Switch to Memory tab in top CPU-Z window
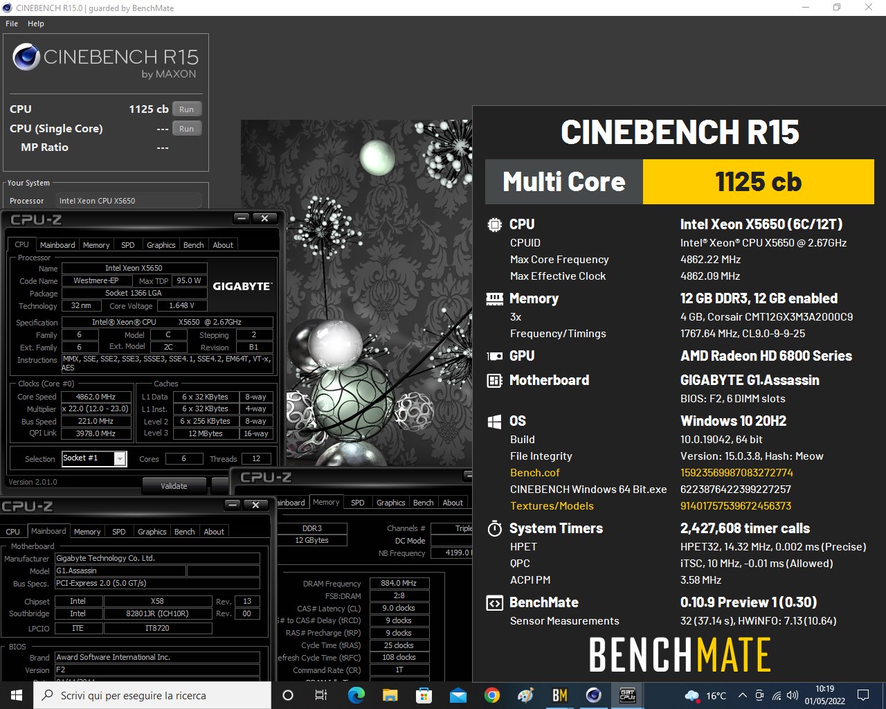Viewport: 886px width, 709px height. (x=96, y=245)
